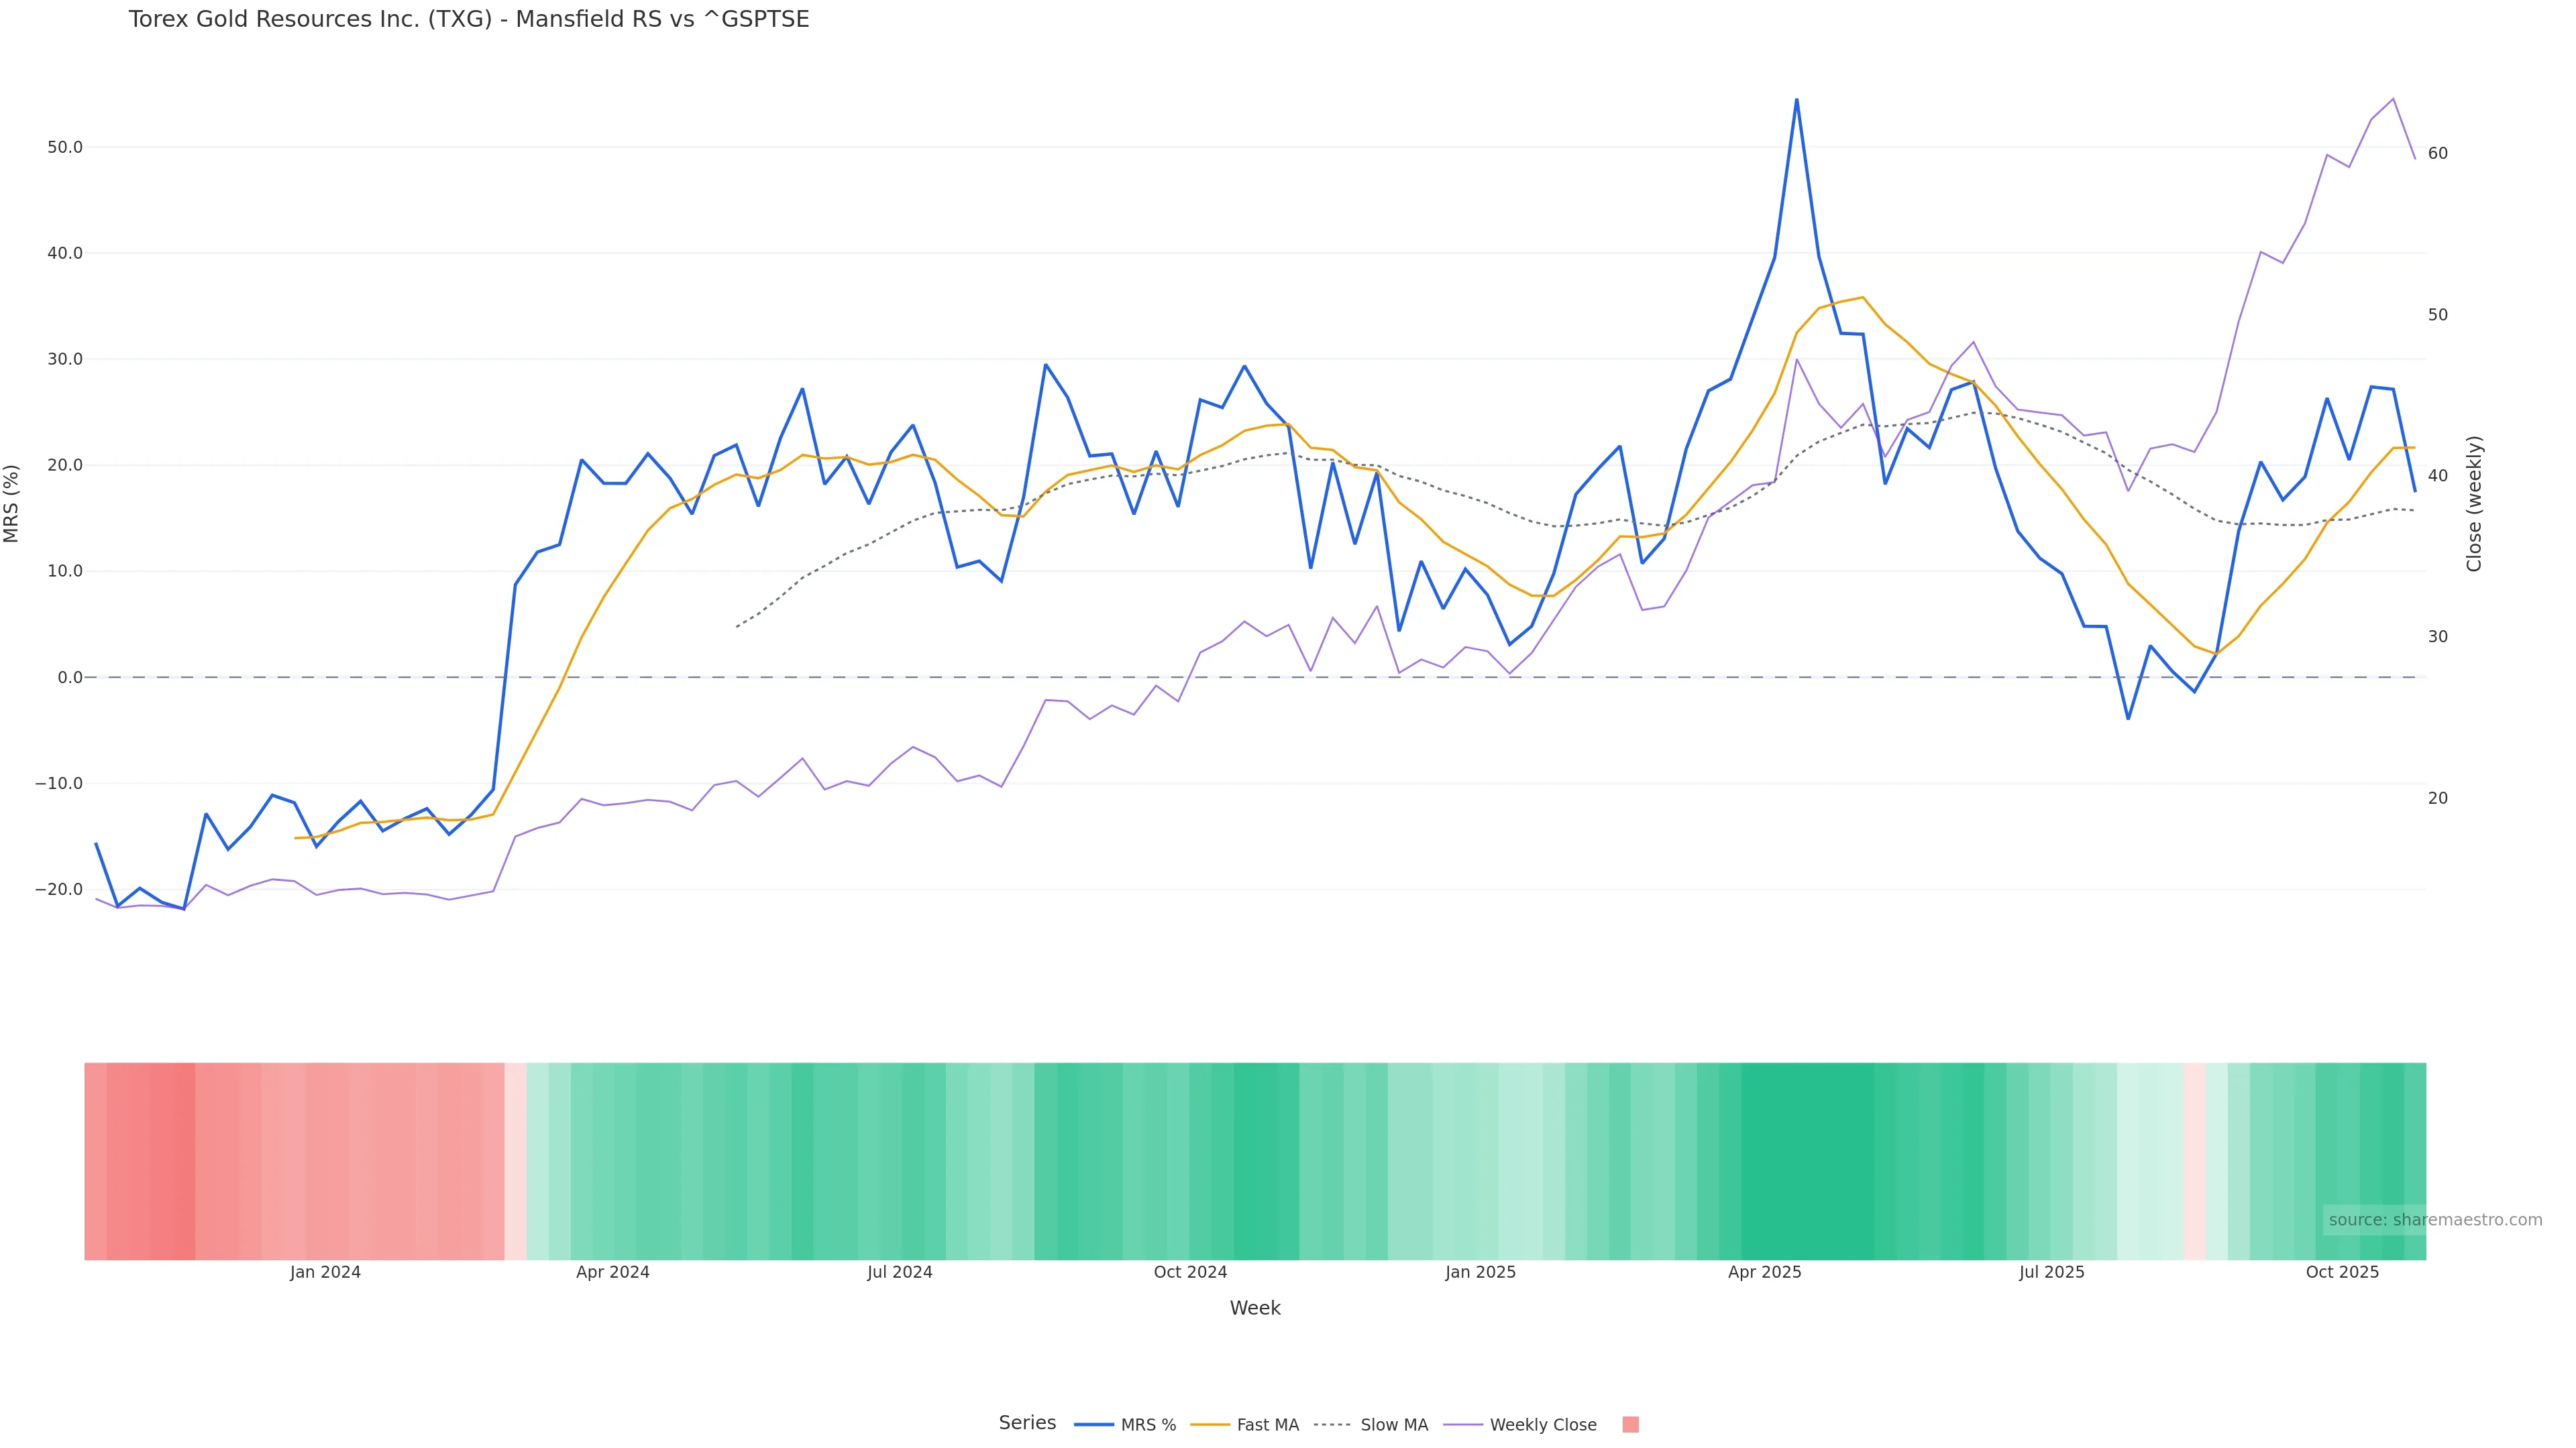Click the Oct 2025 x-axis label
Image resolution: width=2576 pixels, height=1448 pixels.
pos(2342,1272)
